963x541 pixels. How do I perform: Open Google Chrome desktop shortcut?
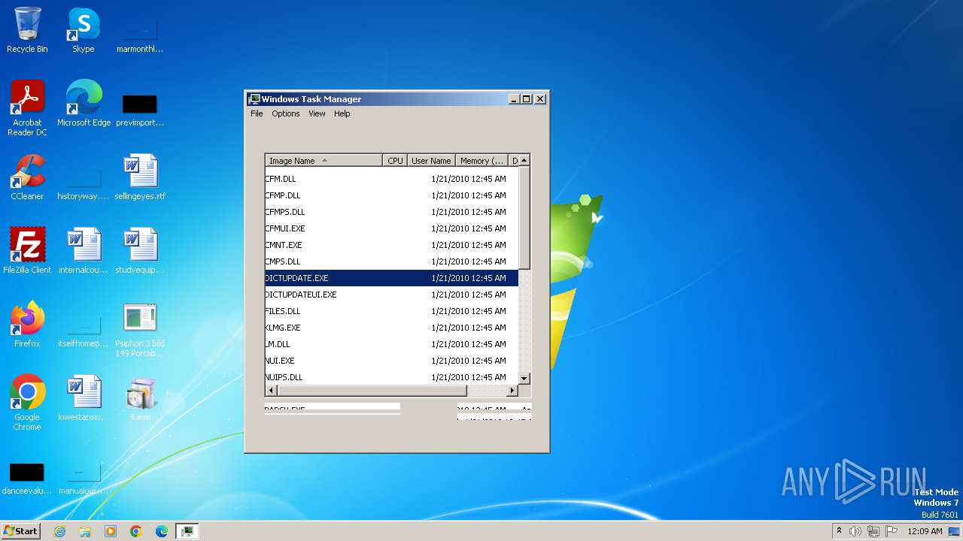pos(27,403)
